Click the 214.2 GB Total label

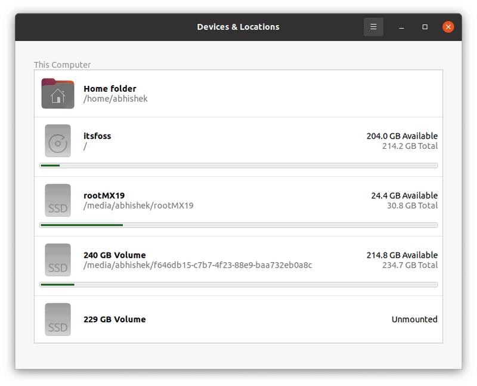click(410, 146)
